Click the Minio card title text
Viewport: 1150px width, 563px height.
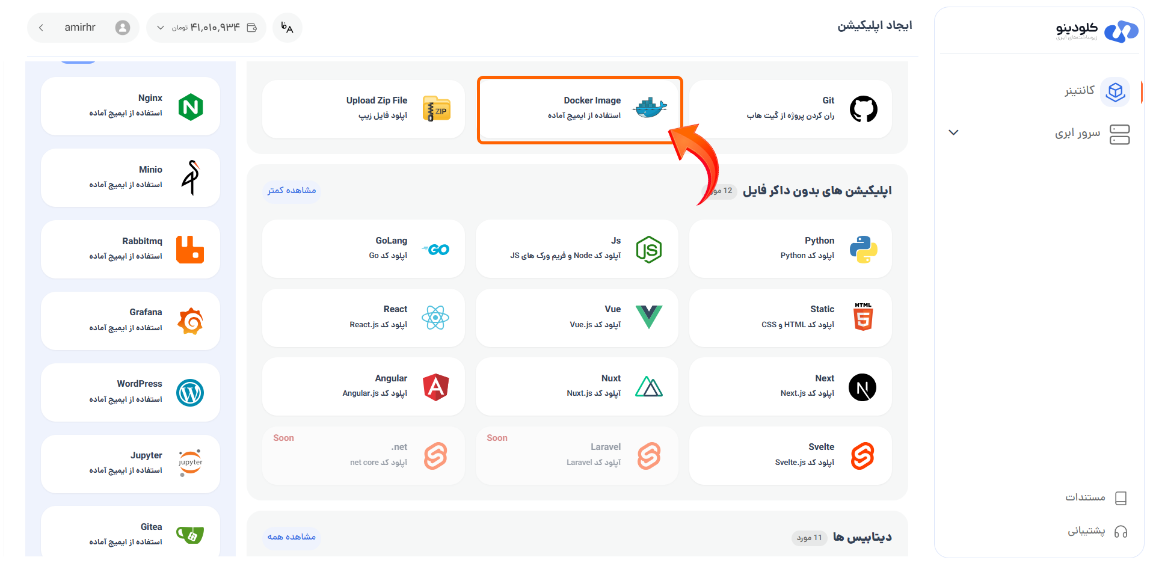coord(150,170)
